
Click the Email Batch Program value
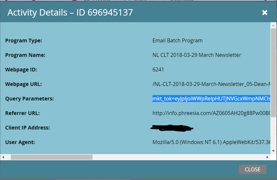pyautogui.click(x=177, y=41)
